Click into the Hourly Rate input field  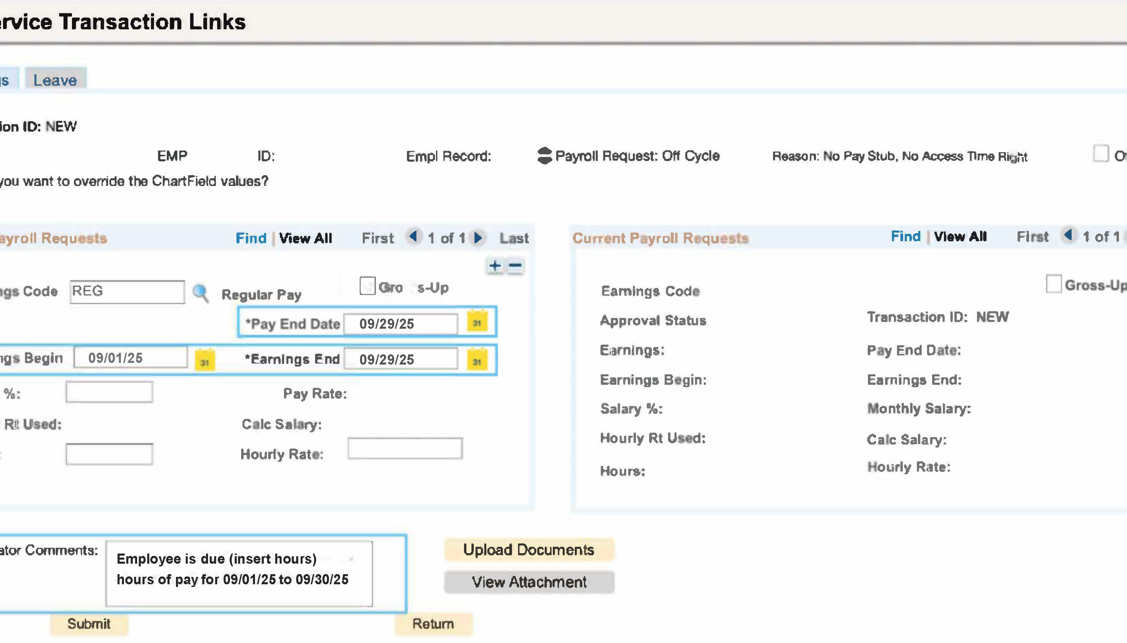click(x=405, y=449)
